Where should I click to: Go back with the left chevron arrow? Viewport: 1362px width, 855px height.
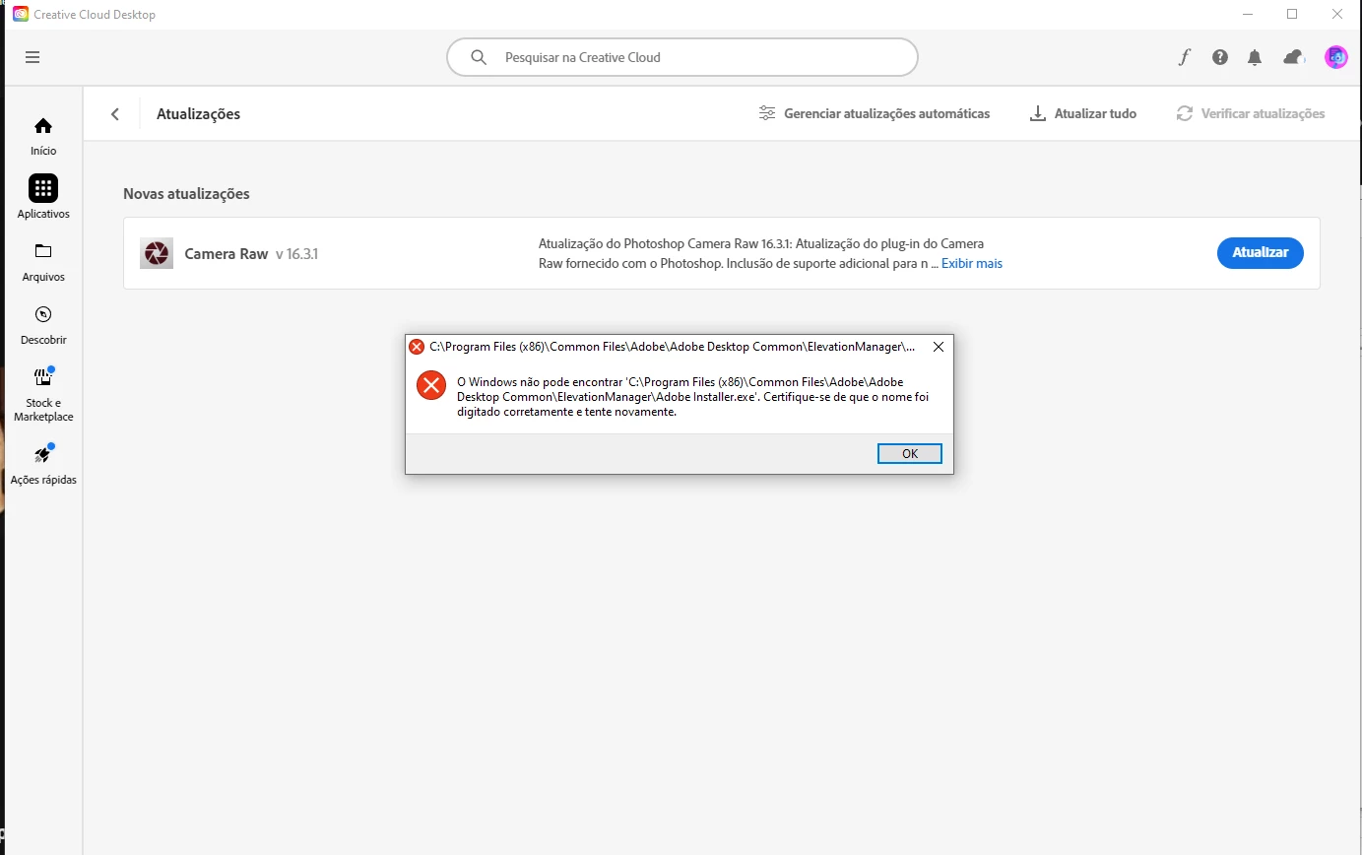[115, 114]
